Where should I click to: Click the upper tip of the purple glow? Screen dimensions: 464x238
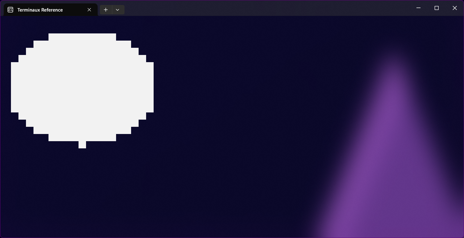point(394,62)
